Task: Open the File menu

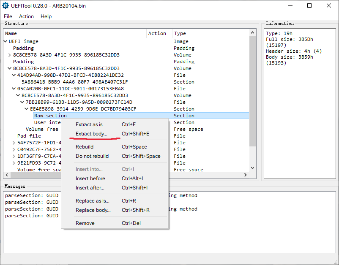Action: point(8,16)
